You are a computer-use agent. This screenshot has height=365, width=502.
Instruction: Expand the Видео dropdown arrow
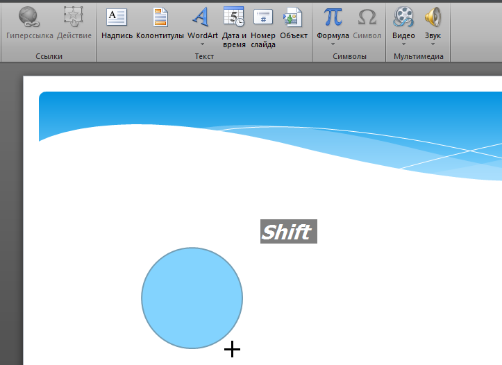point(403,44)
